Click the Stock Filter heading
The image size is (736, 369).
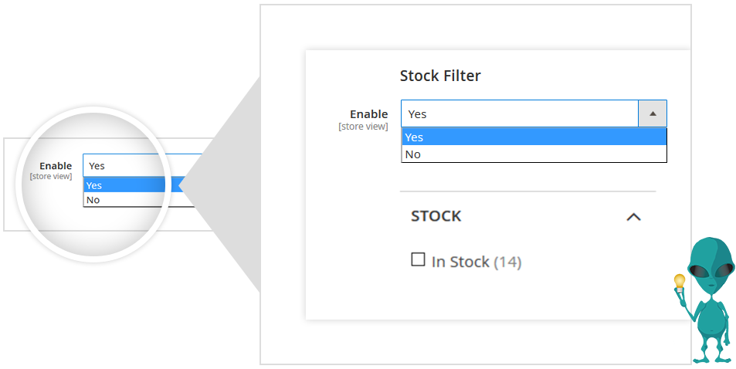point(440,76)
